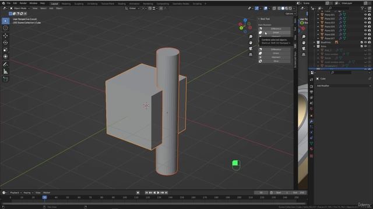Click the viewport zoom magnifier icon
The width and height of the screenshot is (373, 209).
click(x=251, y=37)
